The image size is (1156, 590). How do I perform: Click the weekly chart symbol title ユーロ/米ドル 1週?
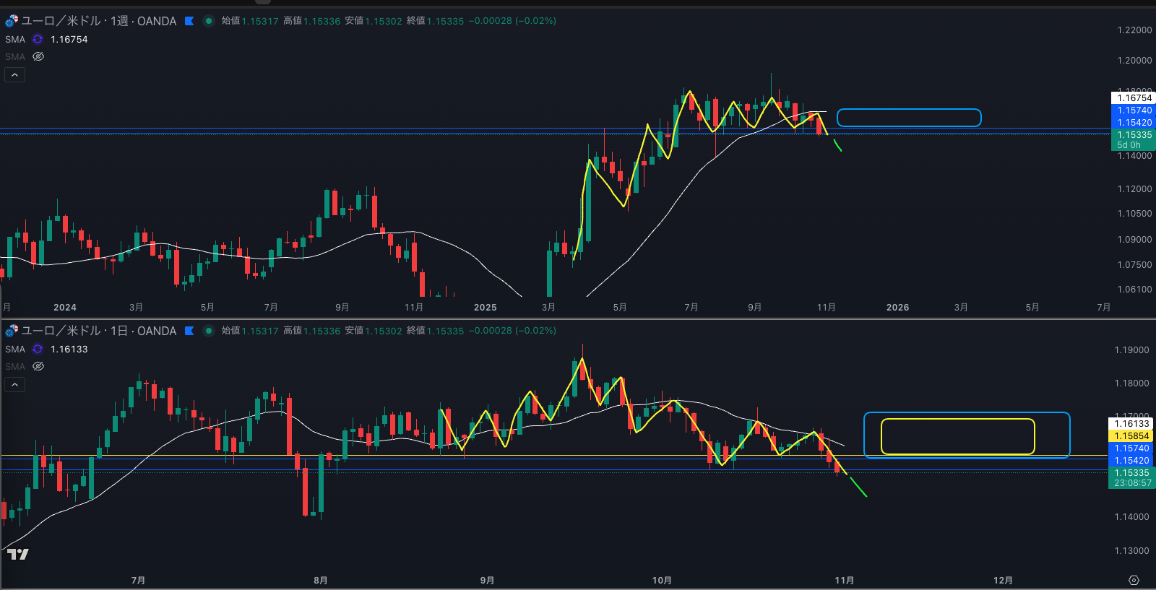point(98,21)
